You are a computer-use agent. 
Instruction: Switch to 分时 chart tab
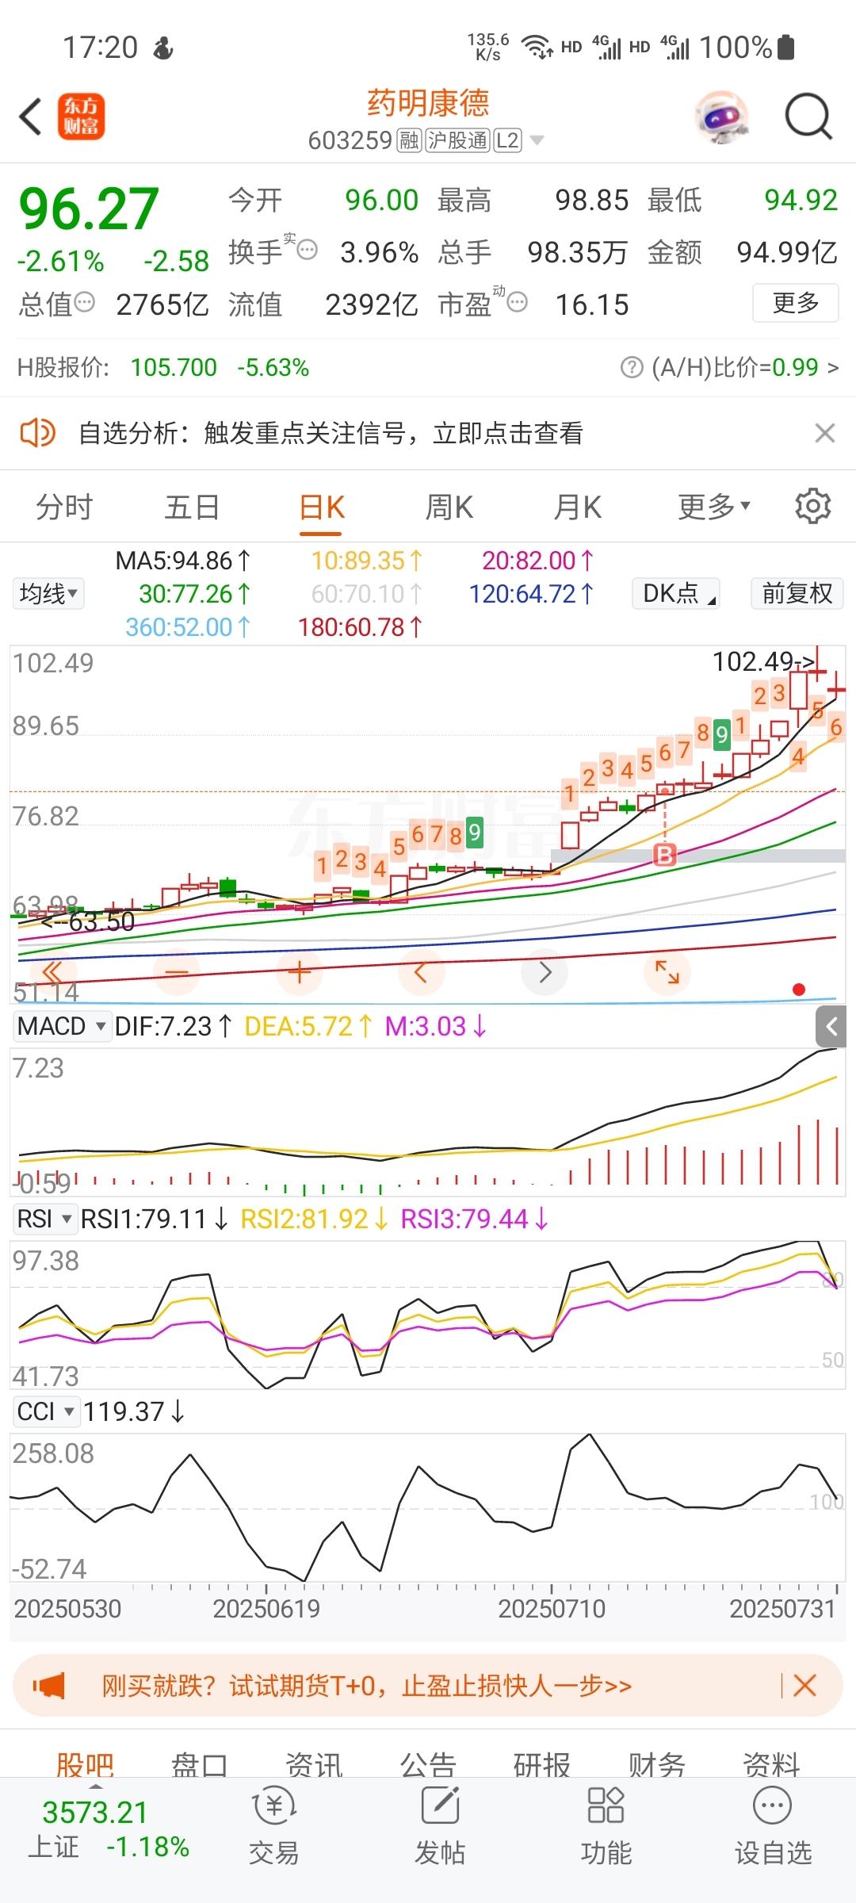pos(64,507)
